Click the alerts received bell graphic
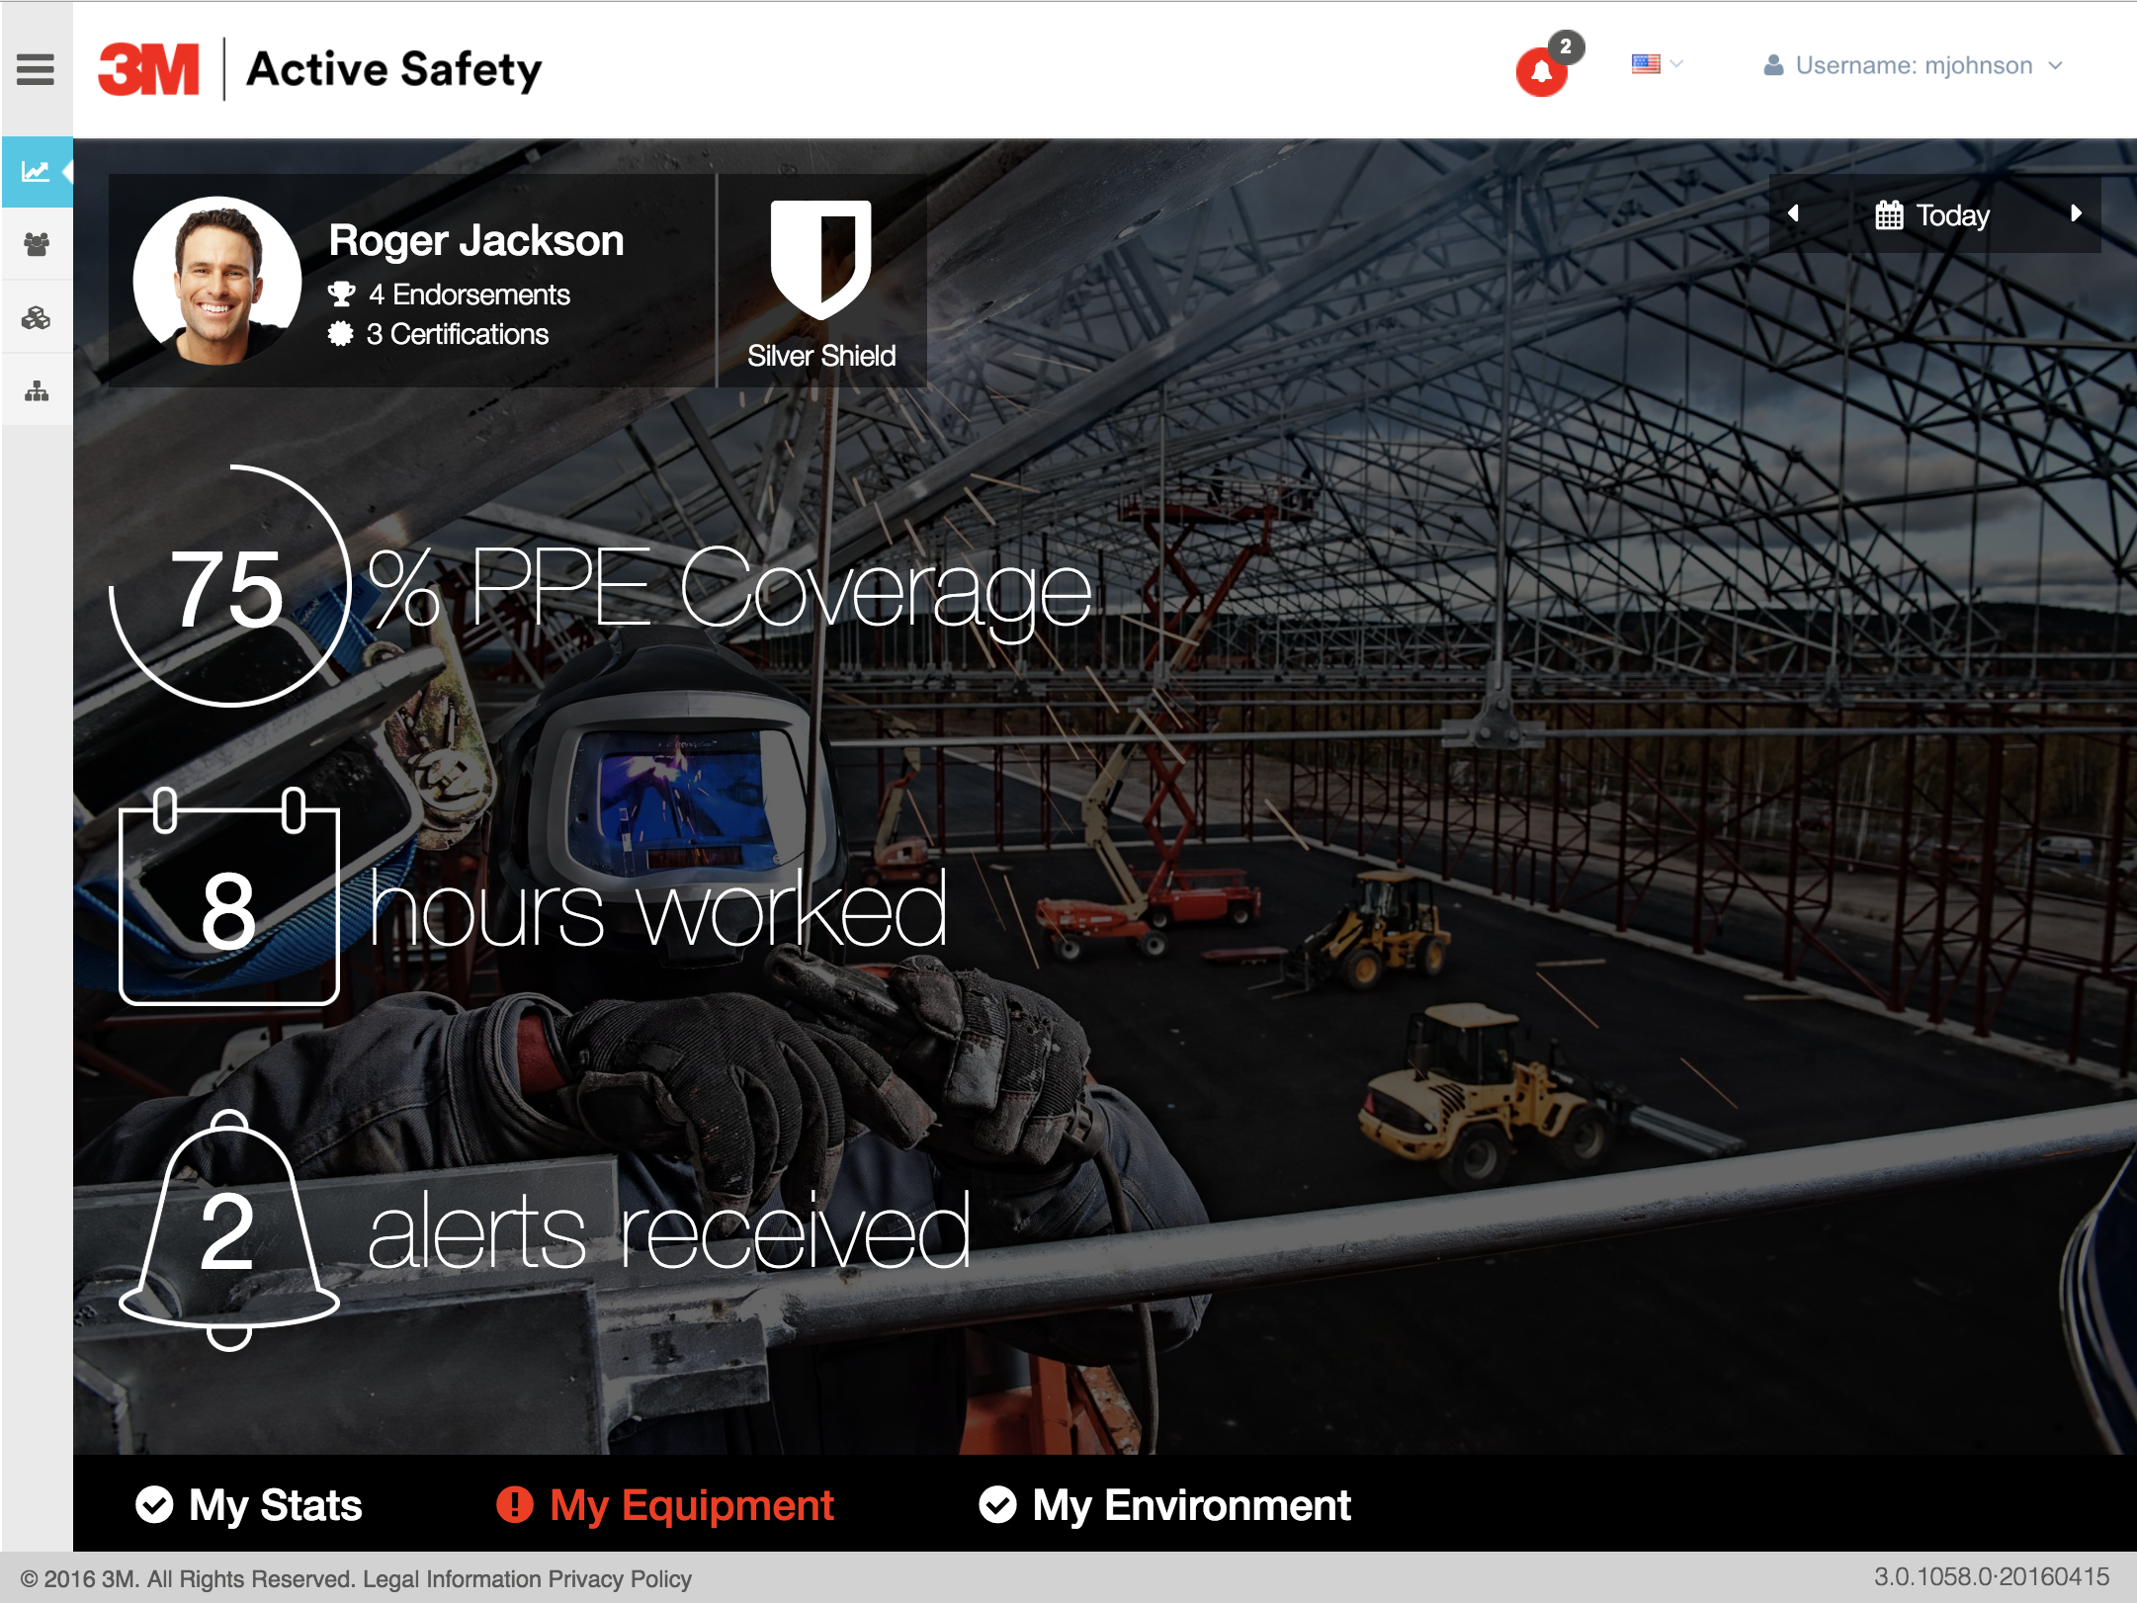This screenshot has width=2137, height=1603. (229, 1230)
